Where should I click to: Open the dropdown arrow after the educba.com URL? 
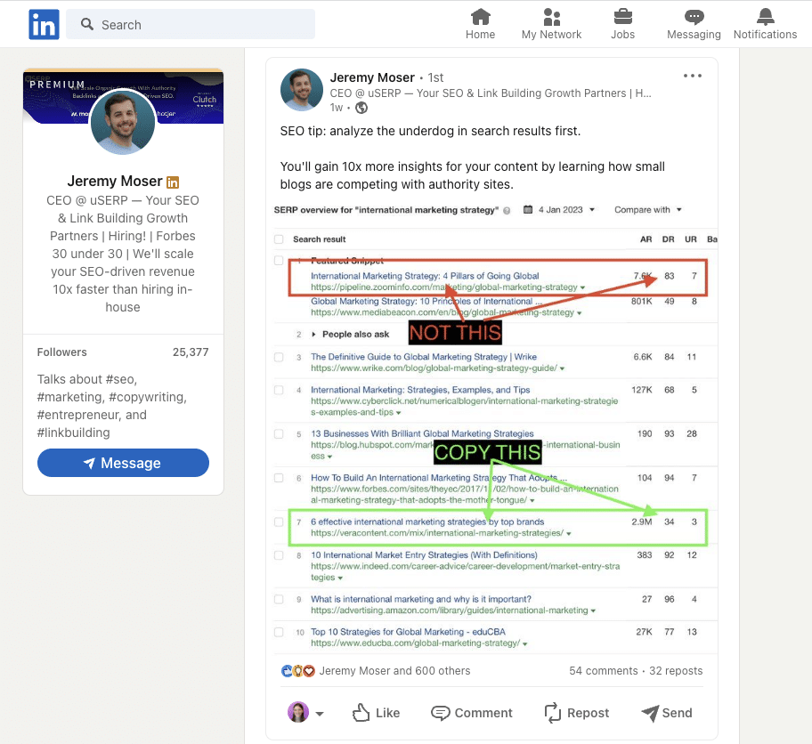tap(525, 644)
